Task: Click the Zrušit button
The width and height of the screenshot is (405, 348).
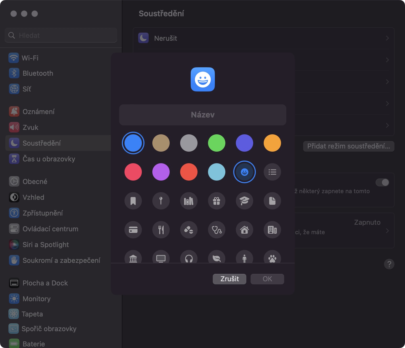Action: pos(230,279)
